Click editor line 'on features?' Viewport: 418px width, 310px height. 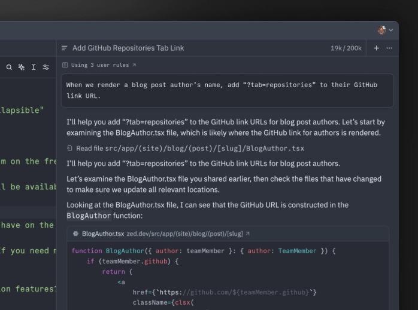point(28,289)
